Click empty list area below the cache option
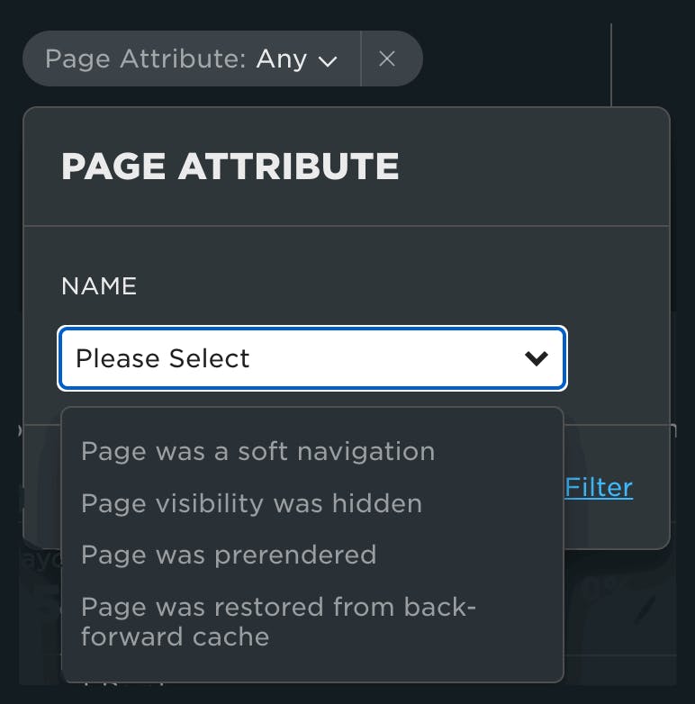The image size is (695, 704). (x=311, y=667)
